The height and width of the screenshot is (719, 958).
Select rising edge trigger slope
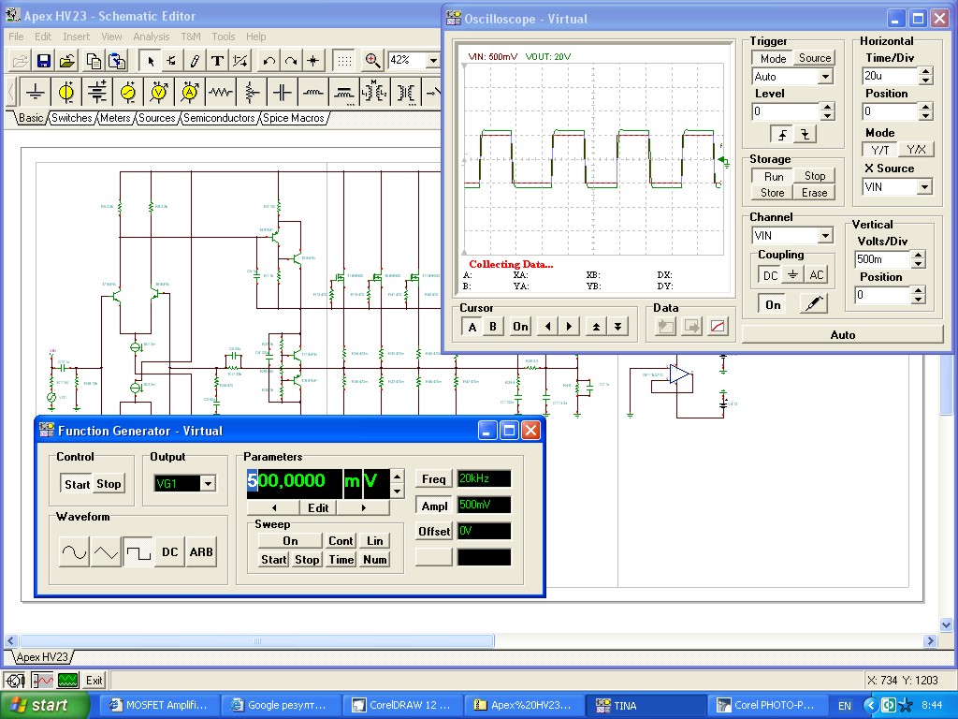[782, 135]
